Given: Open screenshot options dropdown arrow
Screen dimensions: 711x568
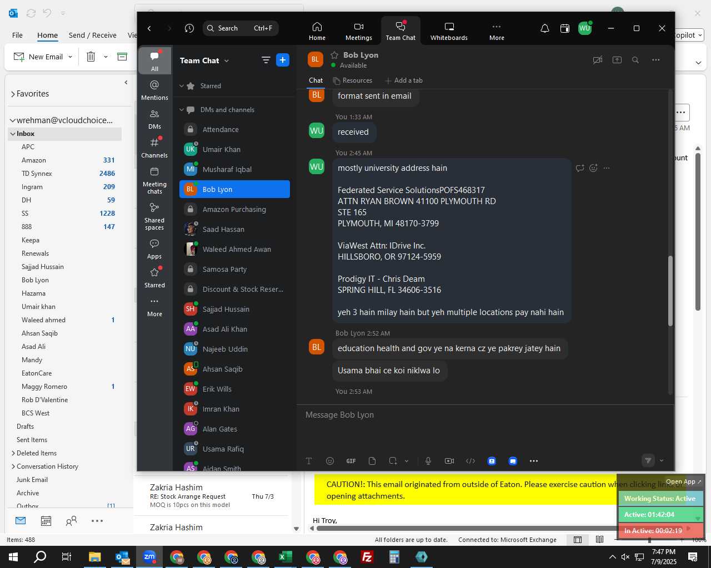Looking at the screenshot, I should (407, 461).
